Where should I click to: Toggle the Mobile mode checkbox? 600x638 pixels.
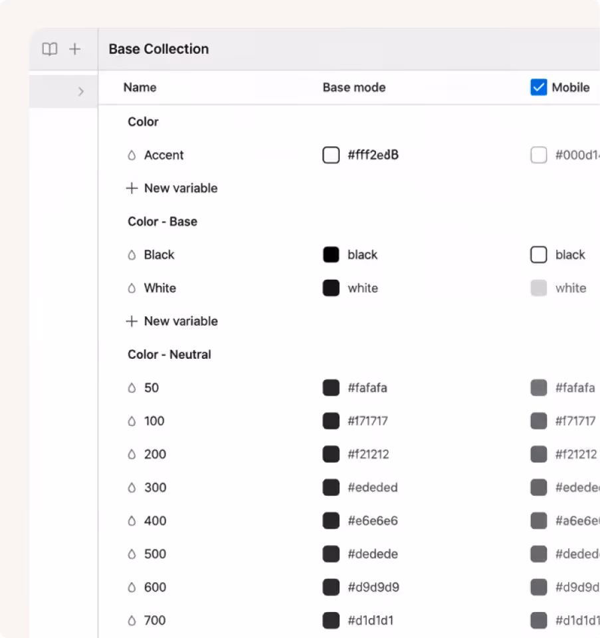point(539,87)
